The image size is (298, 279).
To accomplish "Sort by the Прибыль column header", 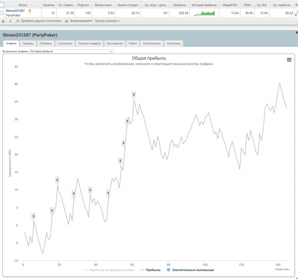I will click(180, 5).
